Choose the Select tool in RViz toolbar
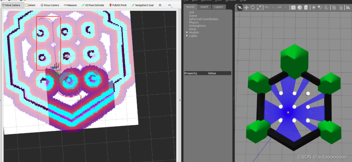 click(x=30, y=5)
